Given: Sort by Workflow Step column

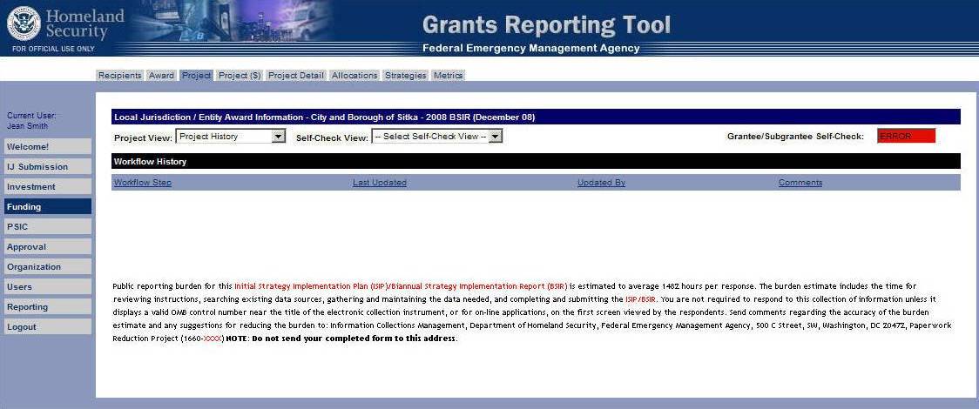Looking at the screenshot, I should tap(142, 183).
